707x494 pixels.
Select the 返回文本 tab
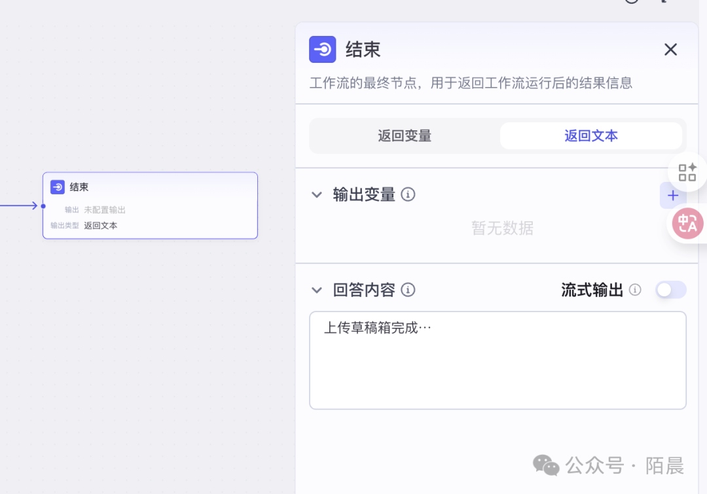[x=591, y=136]
